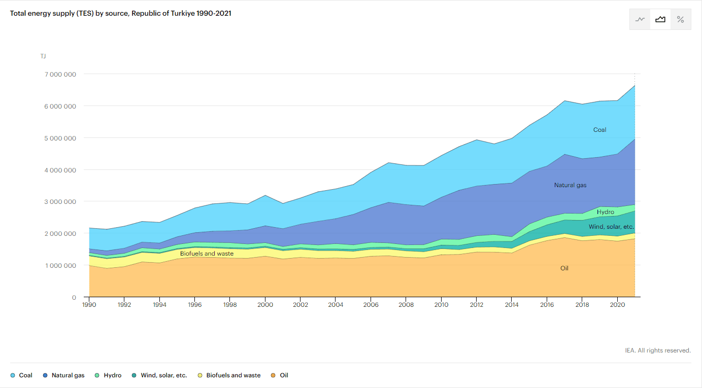Click the 2010 x-axis label

pyautogui.click(x=441, y=305)
